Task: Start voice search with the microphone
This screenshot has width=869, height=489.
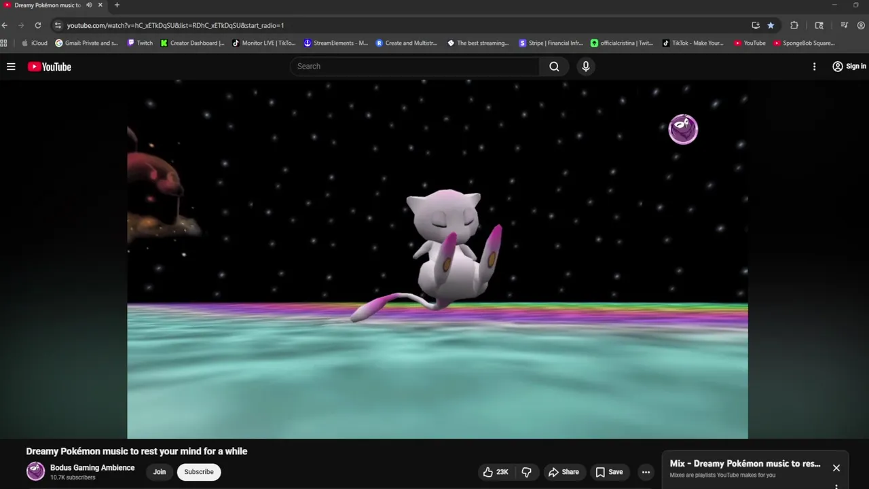Action: point(586,67)
